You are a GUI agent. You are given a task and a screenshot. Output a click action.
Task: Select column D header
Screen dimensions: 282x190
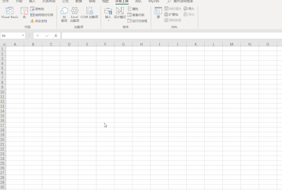[69, 44]
